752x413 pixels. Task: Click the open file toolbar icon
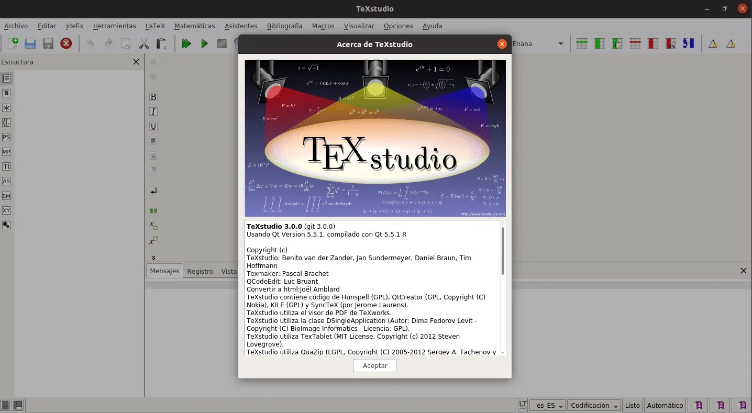click(30, 43)
